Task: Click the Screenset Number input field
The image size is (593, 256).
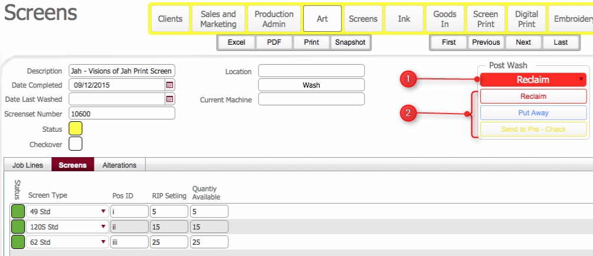Action: point(122,114)
